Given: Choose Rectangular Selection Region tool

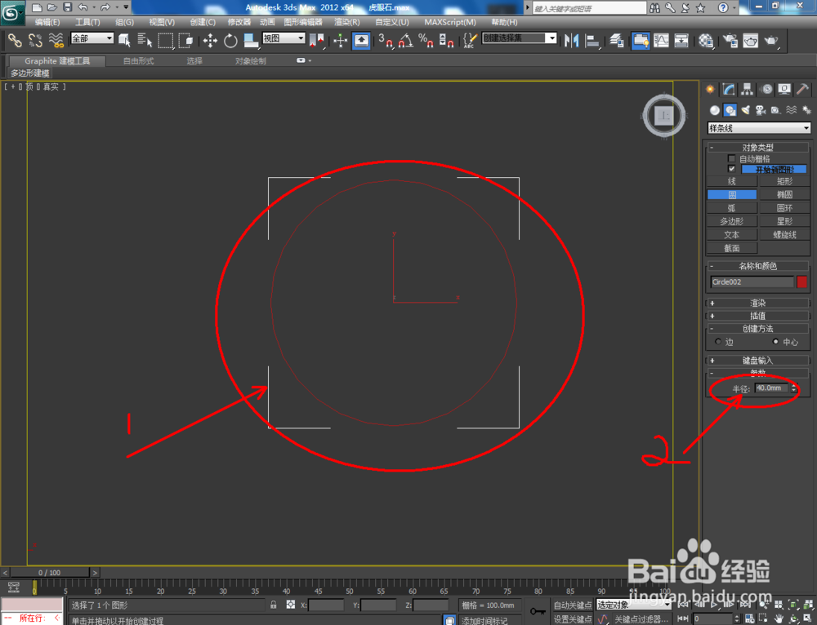Looking at the screenshot, I should (x=166, y=40).
